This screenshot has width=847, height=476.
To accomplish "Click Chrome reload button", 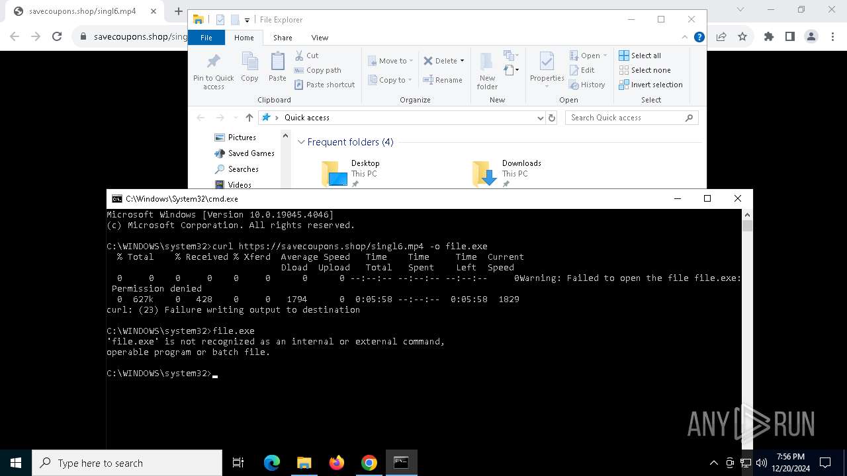I will [x=57, y=37].
